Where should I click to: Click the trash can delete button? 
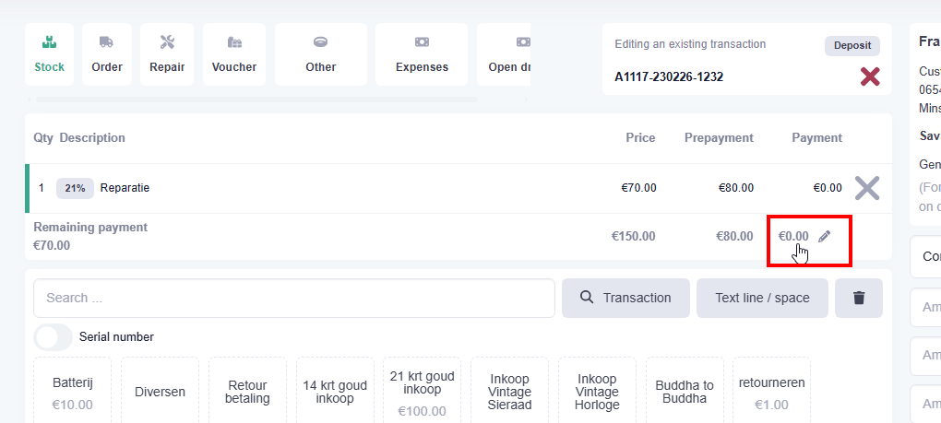pyautogui.click(x=859, y=298)
